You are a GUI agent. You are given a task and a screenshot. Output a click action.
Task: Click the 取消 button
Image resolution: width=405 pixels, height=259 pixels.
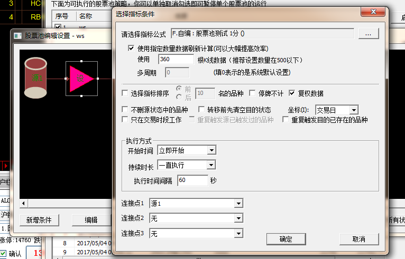tap(359, 239)
